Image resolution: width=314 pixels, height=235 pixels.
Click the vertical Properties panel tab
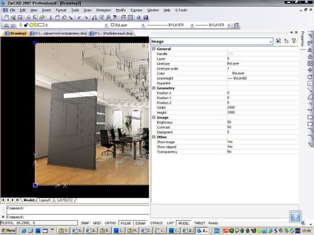(303, 39)
